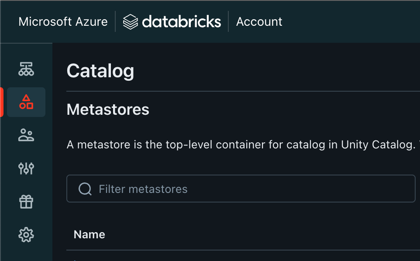Select the Catalog shapes icon in sidebar

[26, 102]
